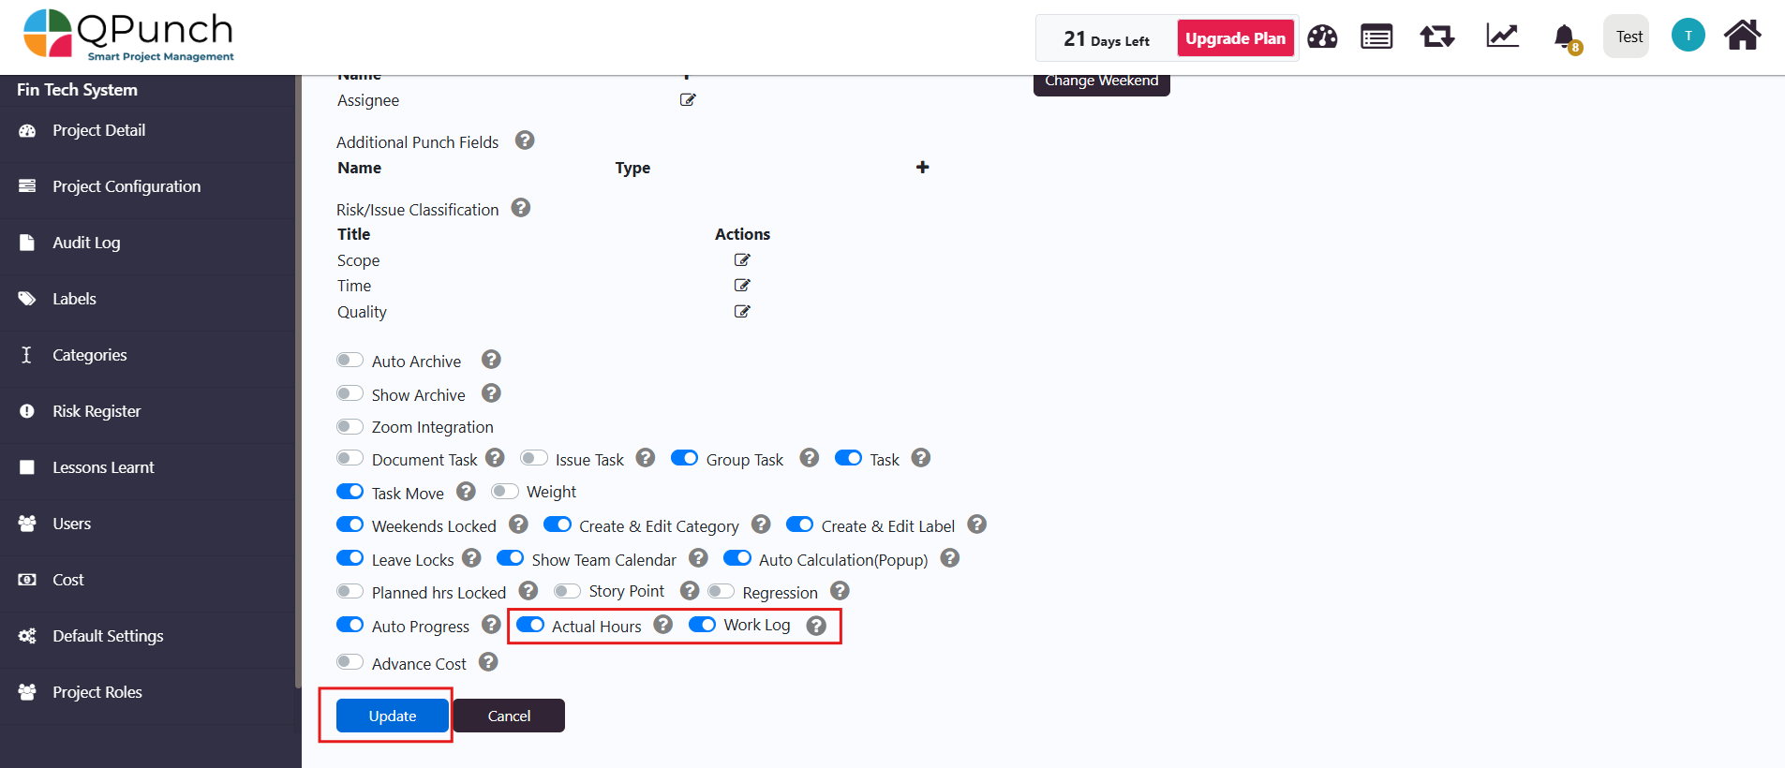Navigate to Risk Register

coord(97,411)
